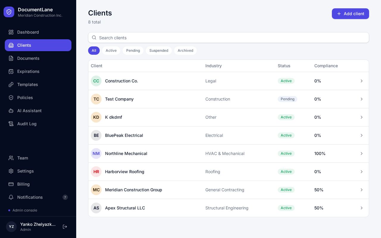Open Test Company row chevron
This screenshot has height=238, width=381.
pyautogui.click(x=362, y=99)
